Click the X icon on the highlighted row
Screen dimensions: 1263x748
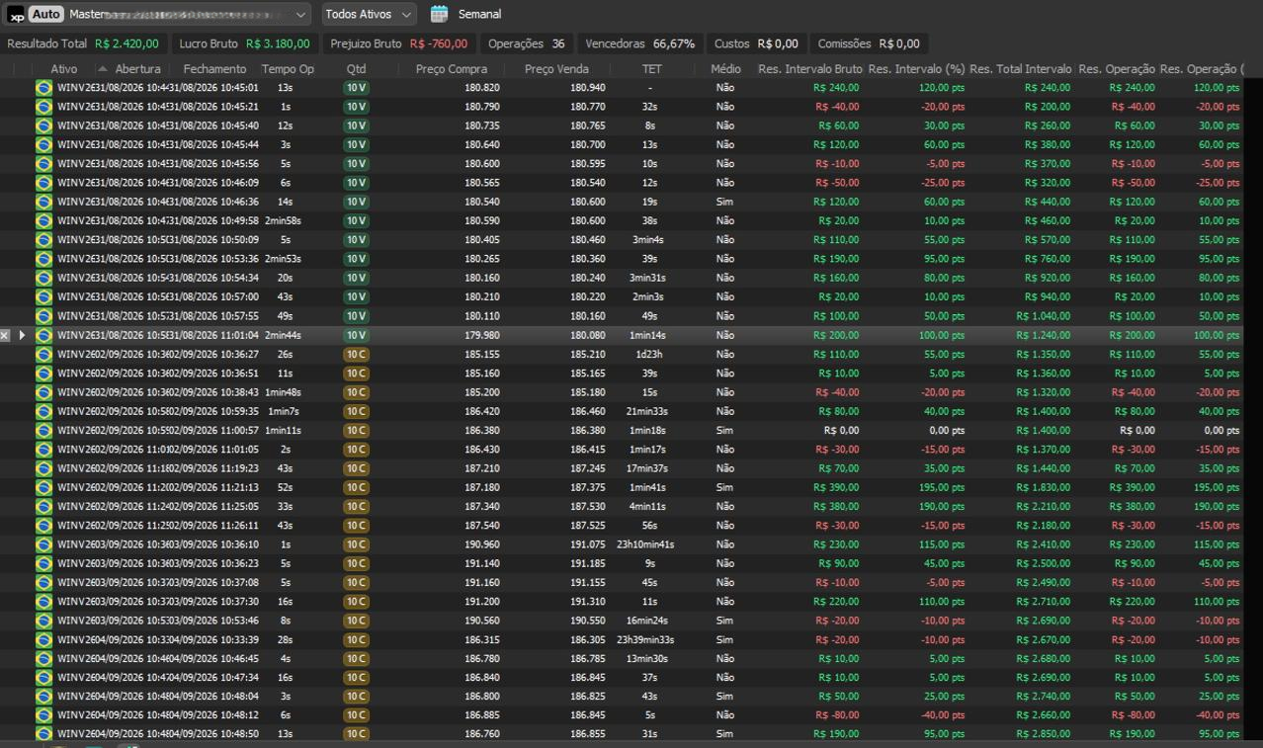[5, 335]
